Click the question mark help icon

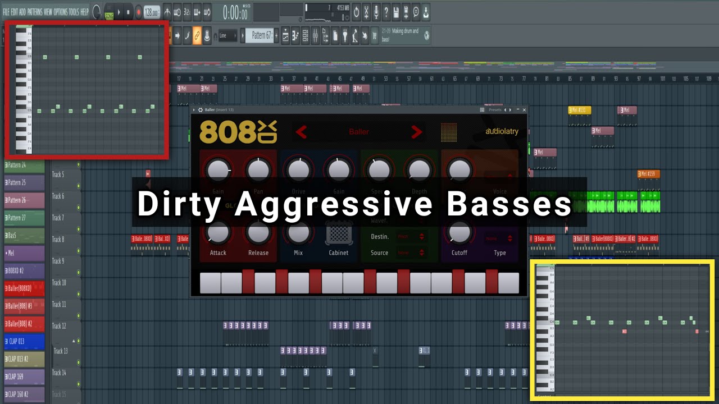click(386, 11)
